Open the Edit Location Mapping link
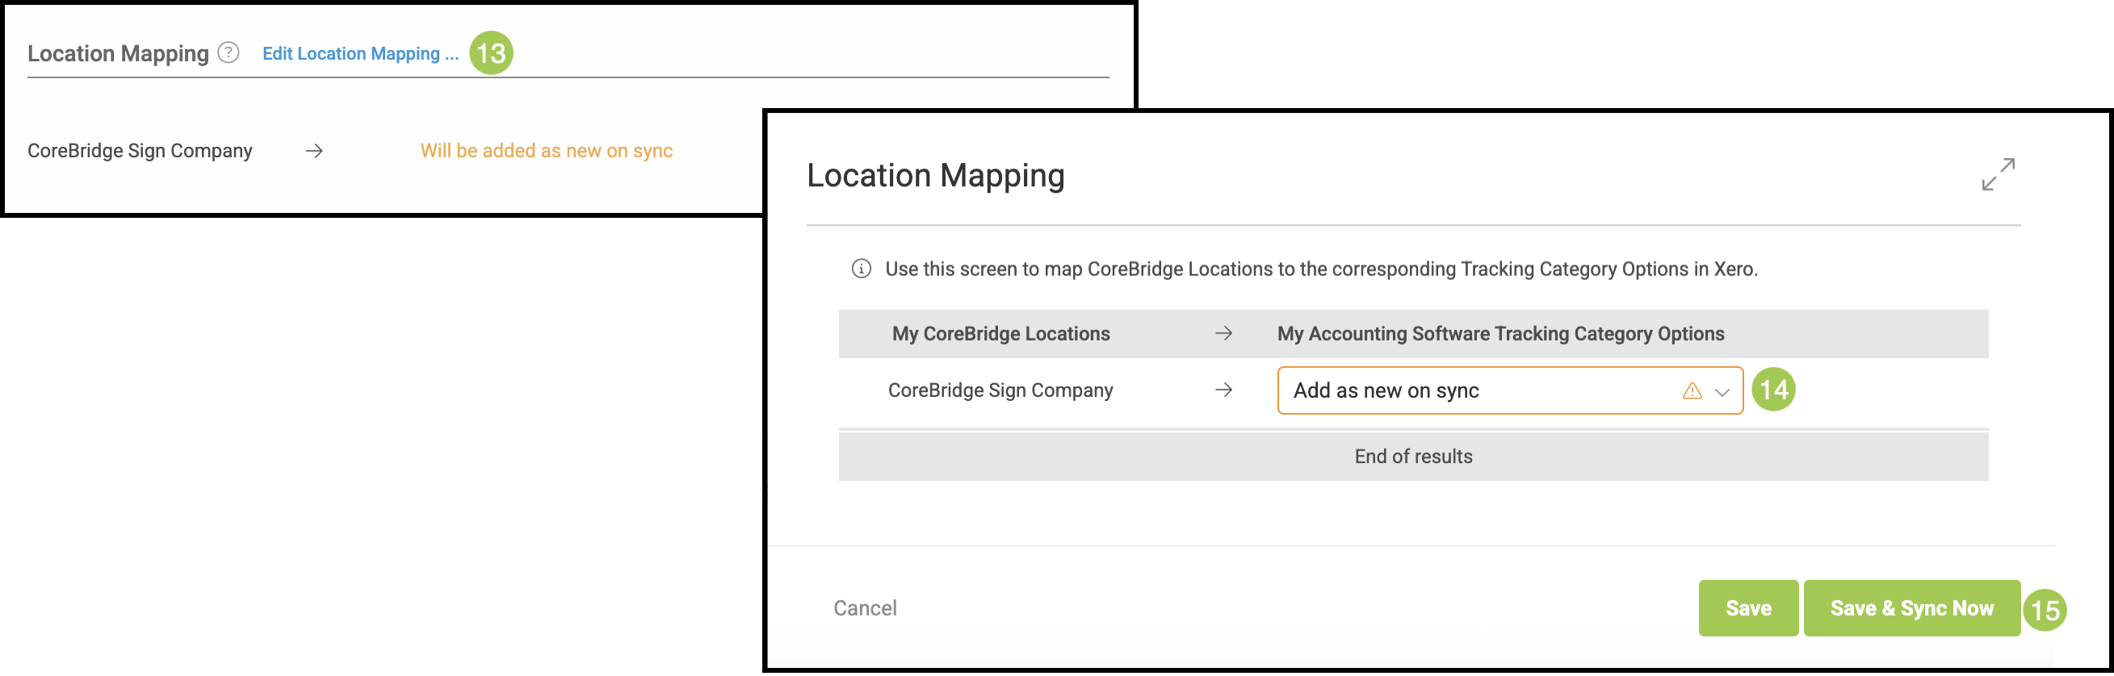The image size is (2114, 676). click(x=360, y=53)
